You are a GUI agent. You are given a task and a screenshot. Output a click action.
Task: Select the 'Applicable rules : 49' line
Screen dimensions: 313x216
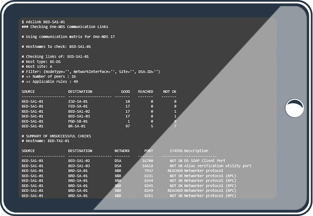50,81
